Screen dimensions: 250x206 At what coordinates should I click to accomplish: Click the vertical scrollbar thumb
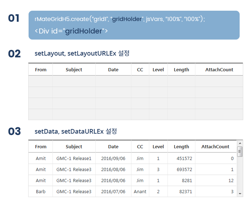[240, 152]
